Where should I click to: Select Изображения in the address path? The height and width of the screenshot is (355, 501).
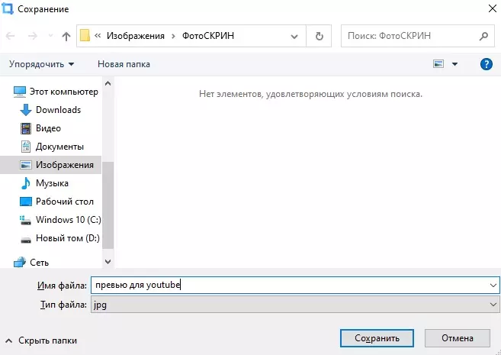136,36
